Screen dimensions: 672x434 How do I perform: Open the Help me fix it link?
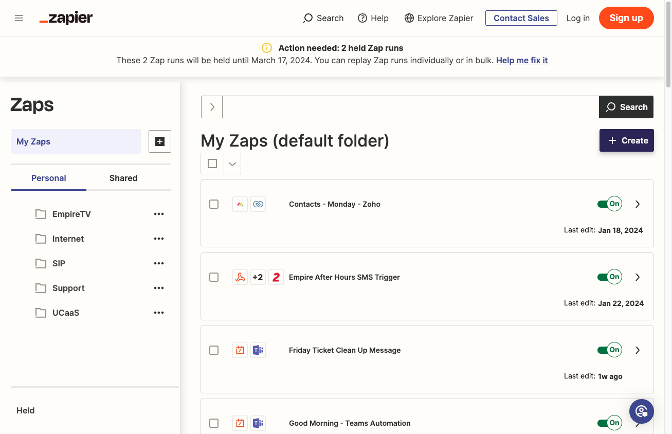pos(522,60)
